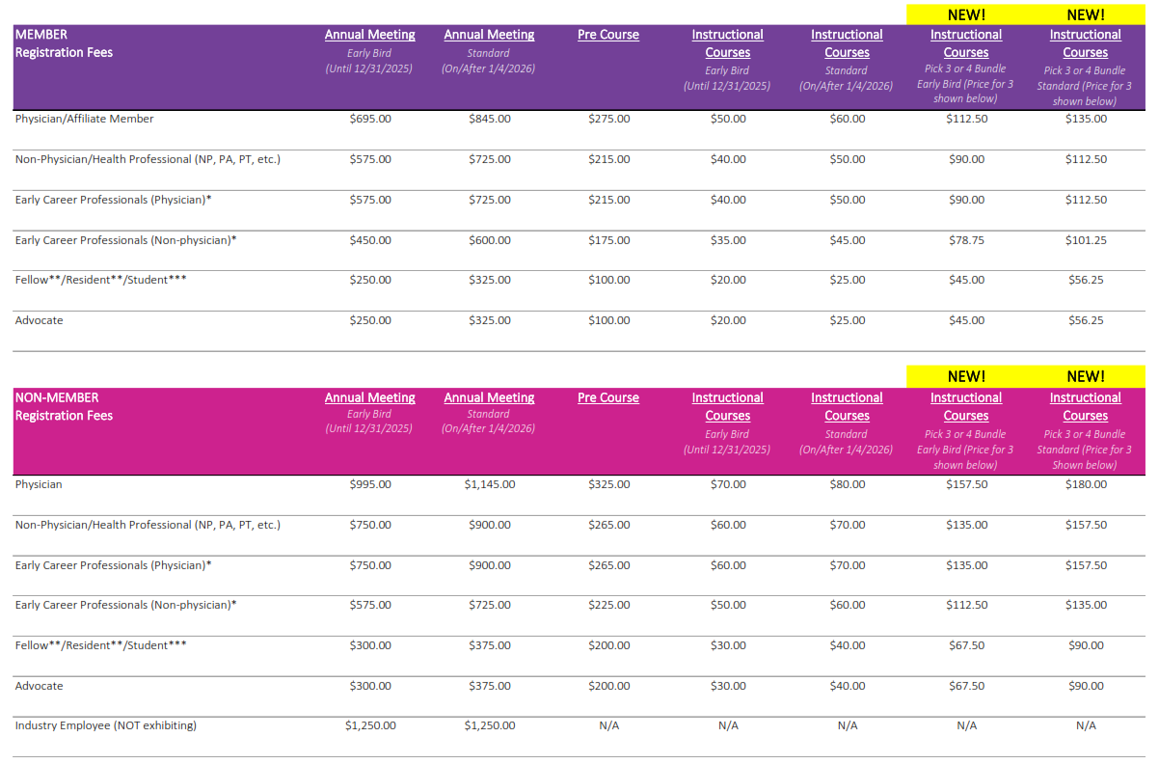Click the Industry Employee (NOT exhibiting) row label
Viewport: 1159px width, 764px height.
(x=105, y=725)
